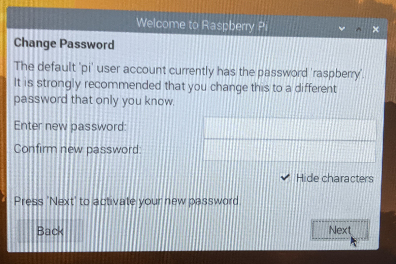This screenshot has width=396, height=264.
Task: Toggle the Hide characters checkbox
Action: coord(285,178)
